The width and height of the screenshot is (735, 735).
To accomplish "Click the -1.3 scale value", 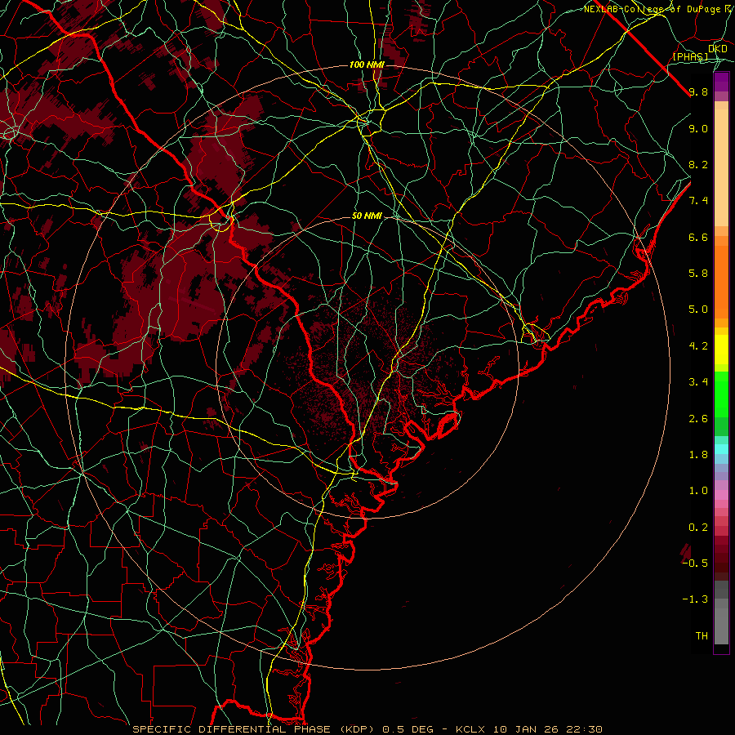I will [695, 599].
